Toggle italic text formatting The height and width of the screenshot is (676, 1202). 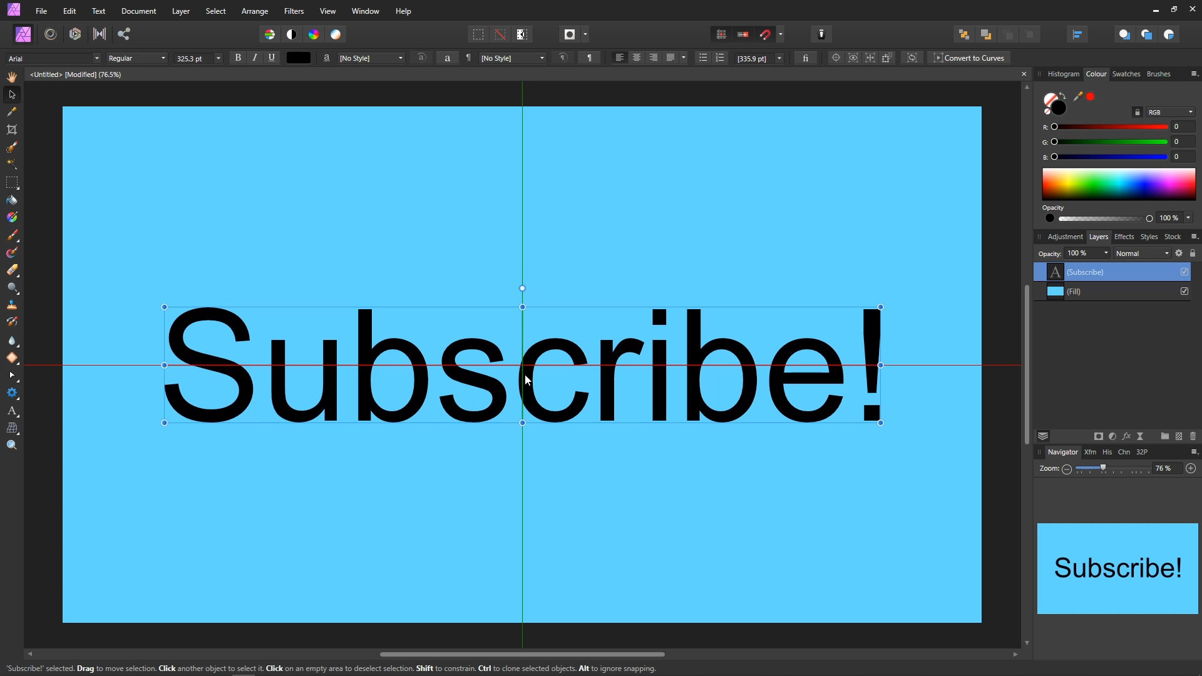pyautogui.click(x=255, y=58)
